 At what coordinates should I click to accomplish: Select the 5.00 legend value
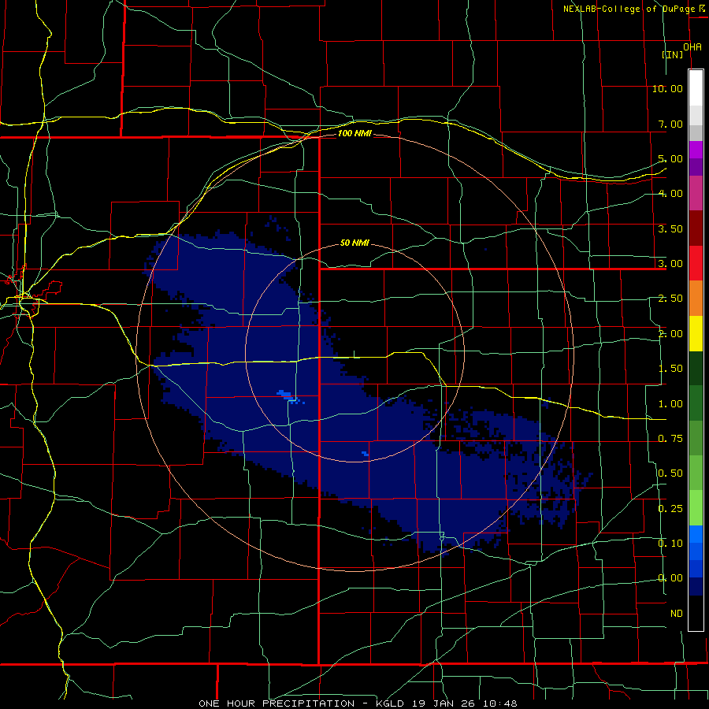pyautogui.click(x=670, y=158)
